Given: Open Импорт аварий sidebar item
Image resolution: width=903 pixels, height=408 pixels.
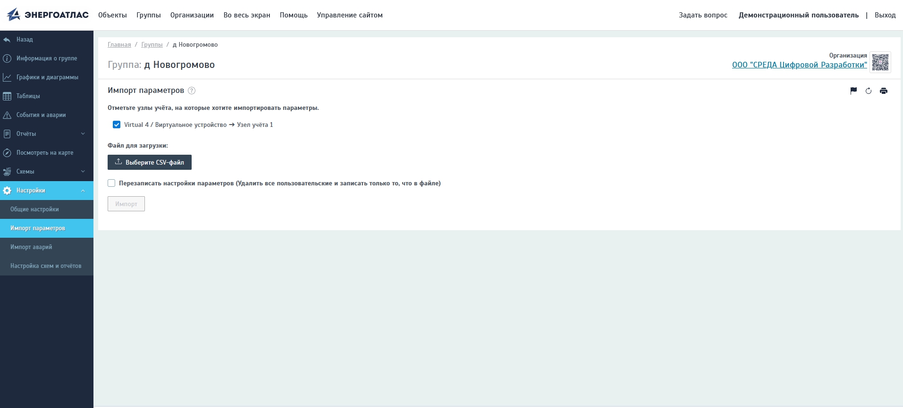Looking at the screenshot, I should pyautogui.click(x=47, y=247).
